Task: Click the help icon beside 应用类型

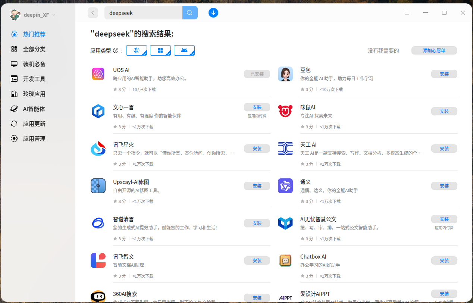Action: click(116, 51)
